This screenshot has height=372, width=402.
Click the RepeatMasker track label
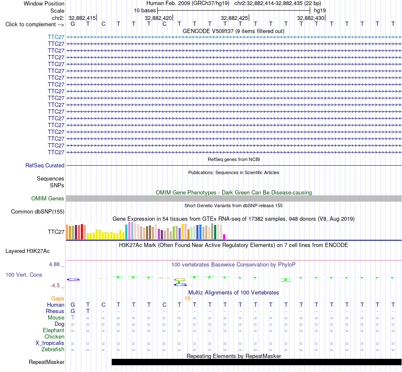[x=47, y=362]
